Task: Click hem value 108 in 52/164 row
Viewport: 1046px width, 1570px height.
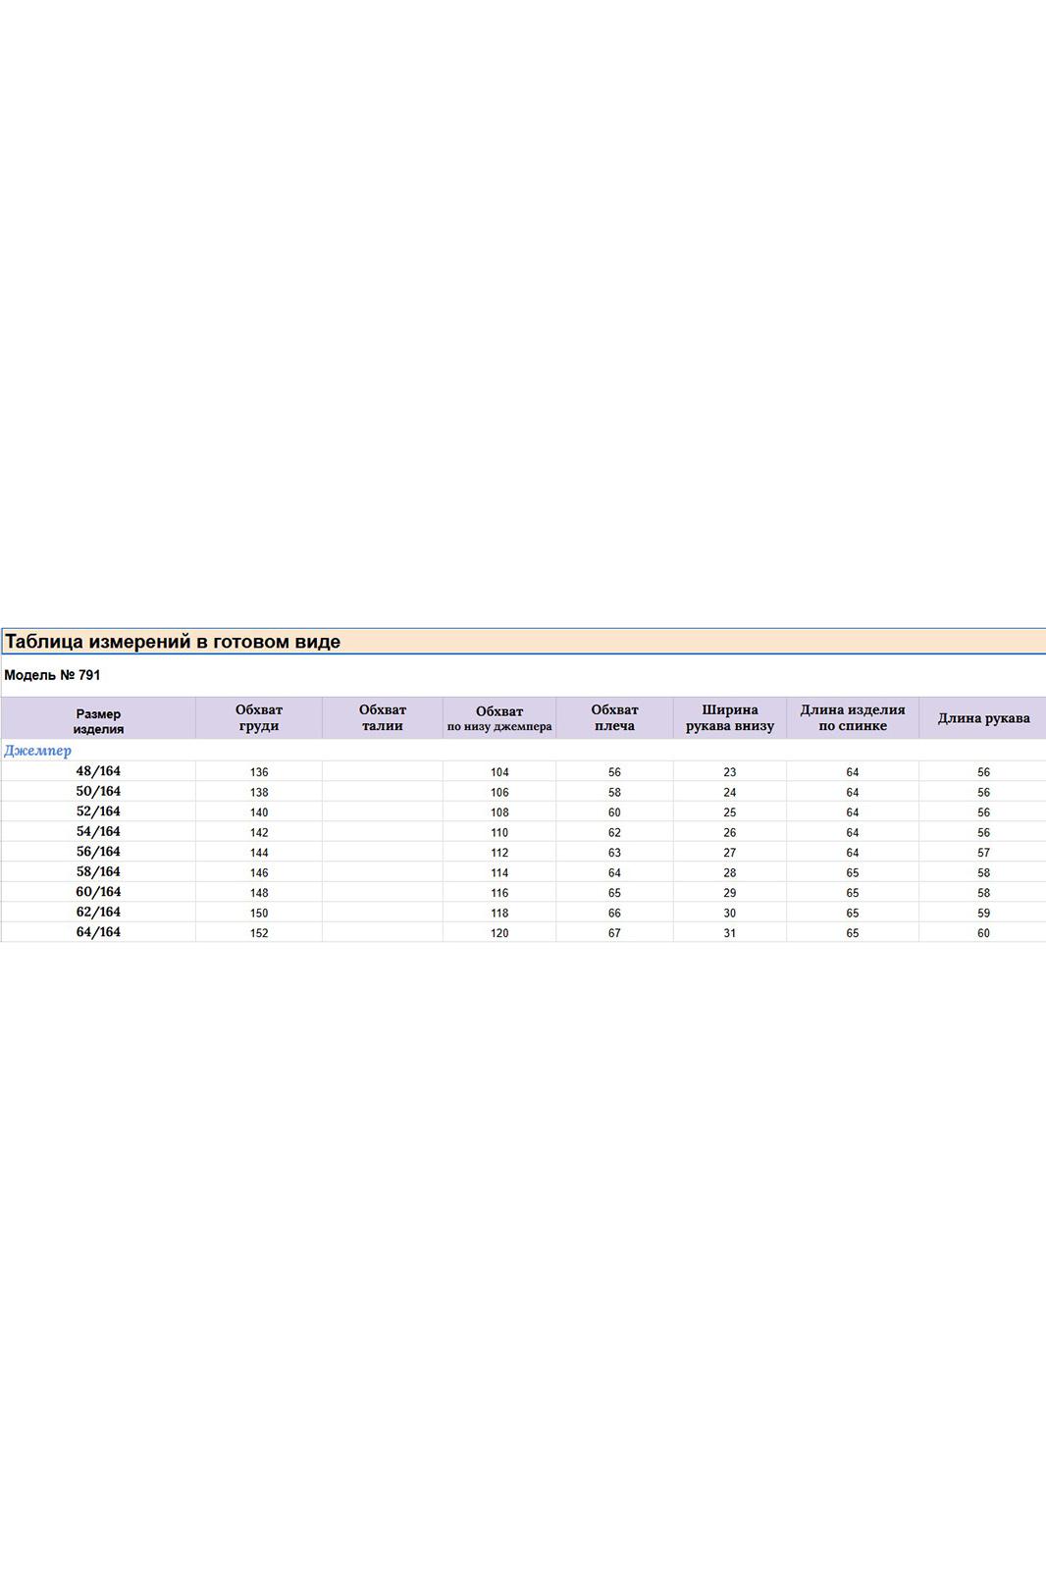Action: 499,812
